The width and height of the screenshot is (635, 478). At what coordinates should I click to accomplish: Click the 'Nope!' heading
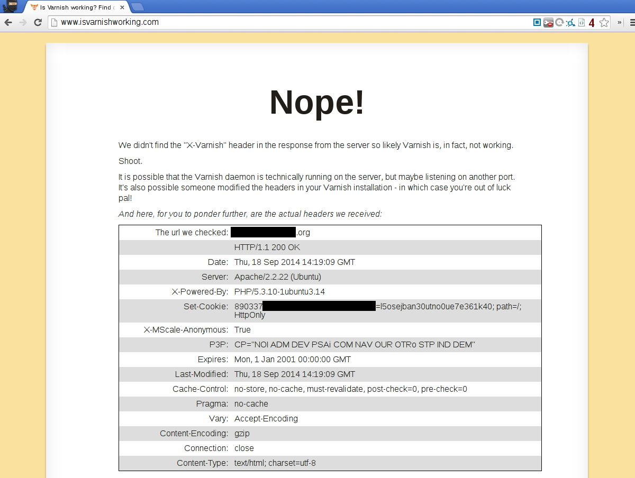(317, 102)
